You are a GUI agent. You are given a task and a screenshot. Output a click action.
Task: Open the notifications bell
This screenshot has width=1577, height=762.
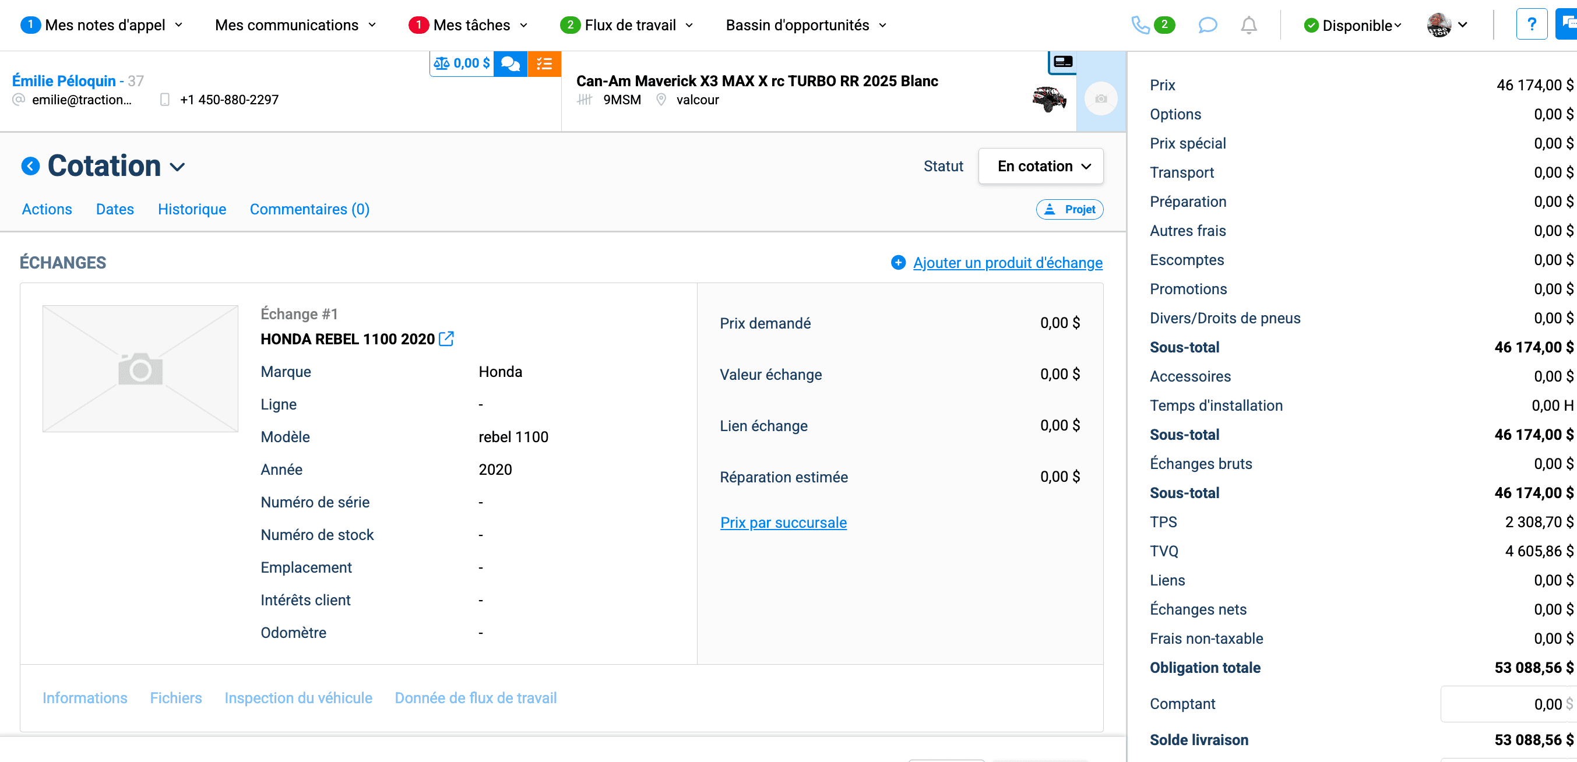1249,25
